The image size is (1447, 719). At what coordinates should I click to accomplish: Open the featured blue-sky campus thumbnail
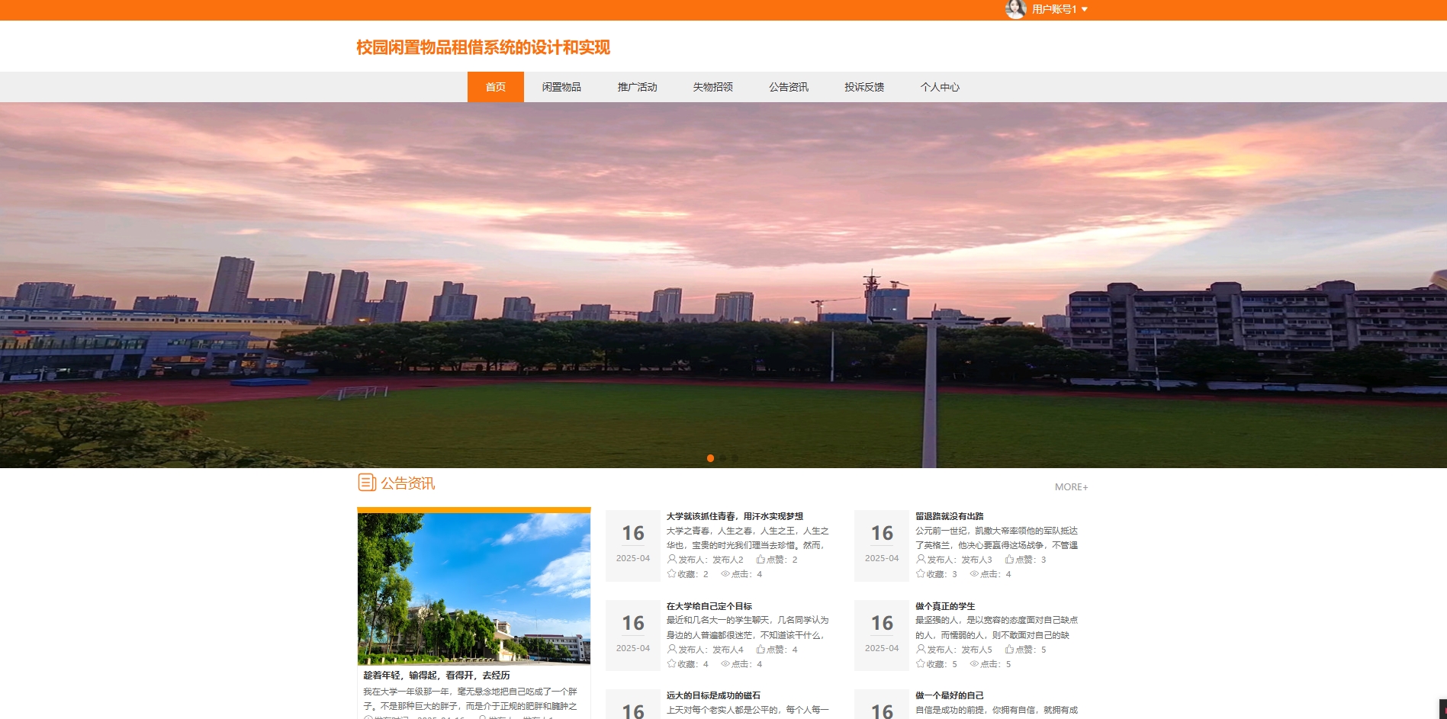[474, 589]
